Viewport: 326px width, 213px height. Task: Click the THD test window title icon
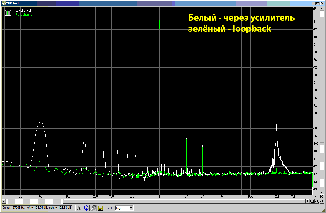[4, 3]
